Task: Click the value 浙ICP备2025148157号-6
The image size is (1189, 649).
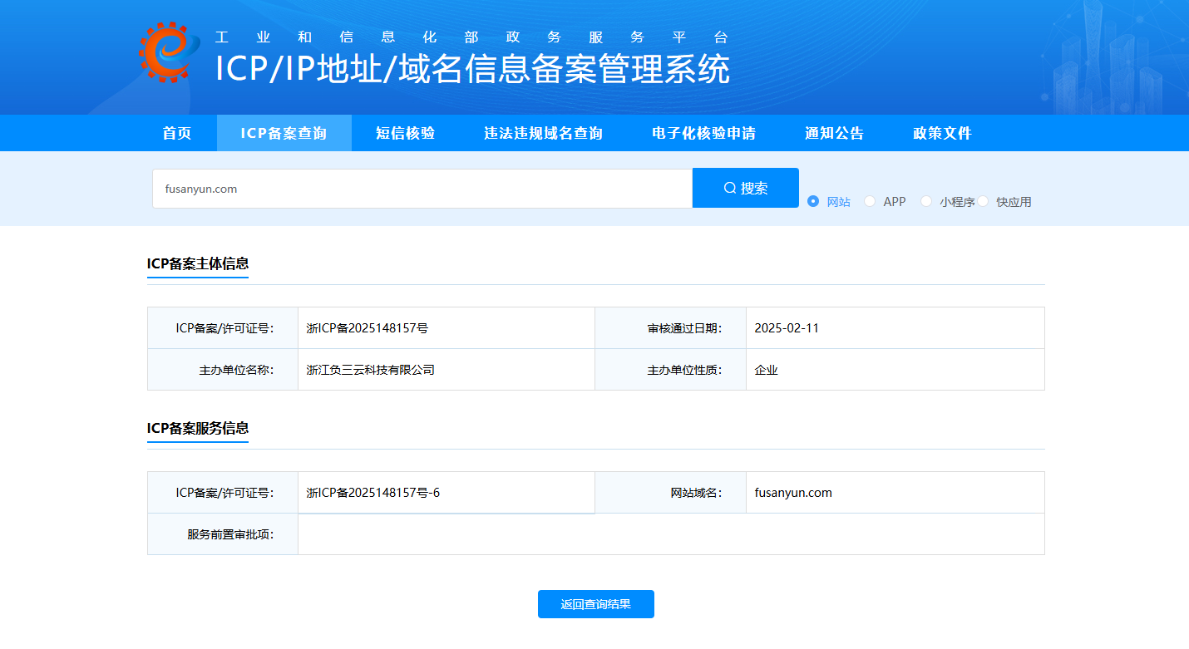Action: (x=372, y=493)
